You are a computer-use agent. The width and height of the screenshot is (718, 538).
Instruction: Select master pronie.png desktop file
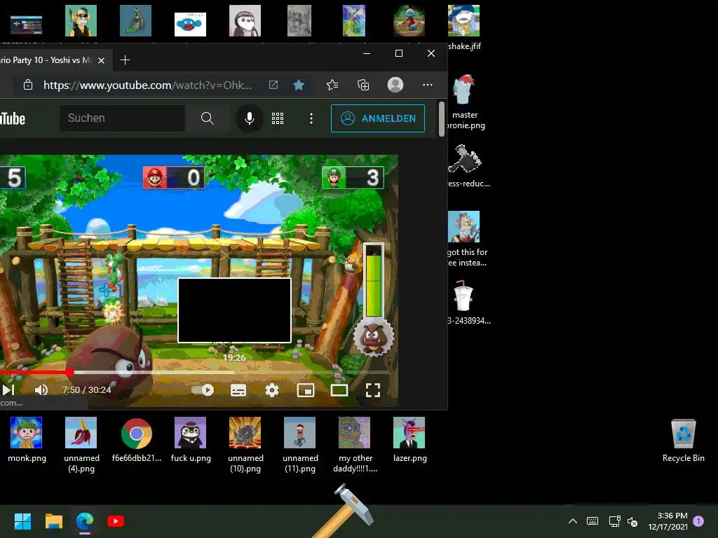pyautogui.click(x=464, y=102)
